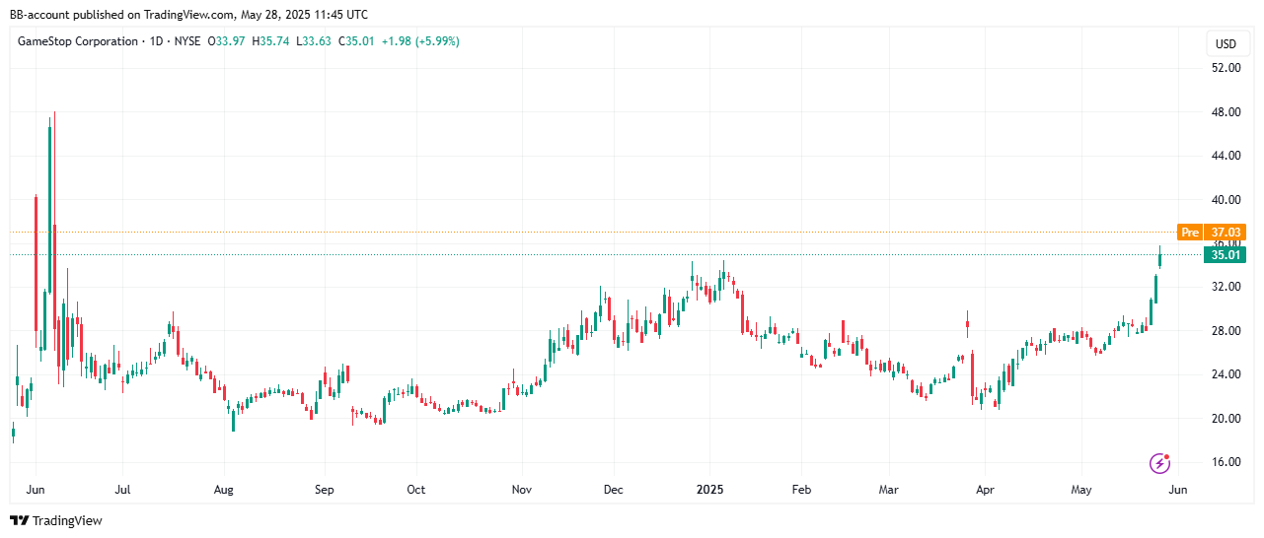
Task: Click the Sep label on time axis
Action: (325, 489)
